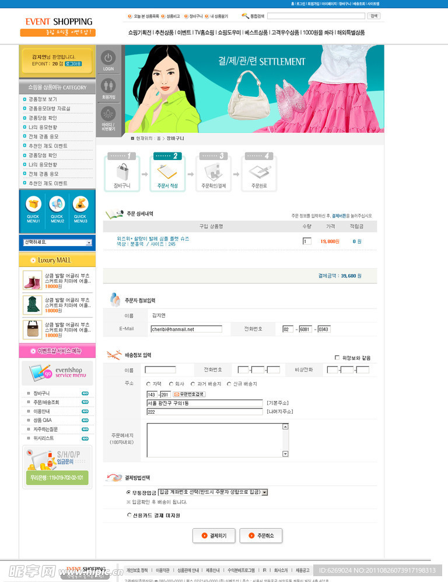
Task: Click the message box scroll down arrow
Action: click(285, 453)
